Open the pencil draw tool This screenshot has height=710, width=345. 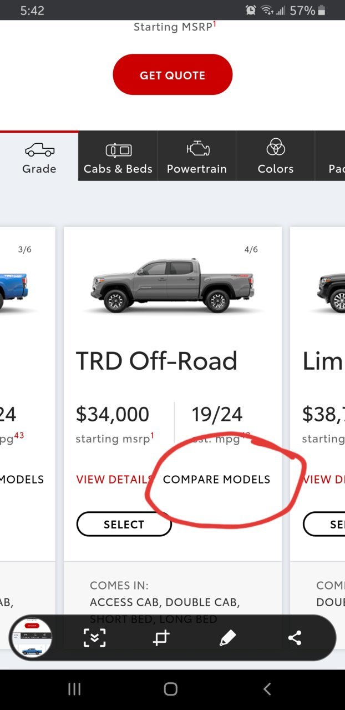click(x=227, y=638)
